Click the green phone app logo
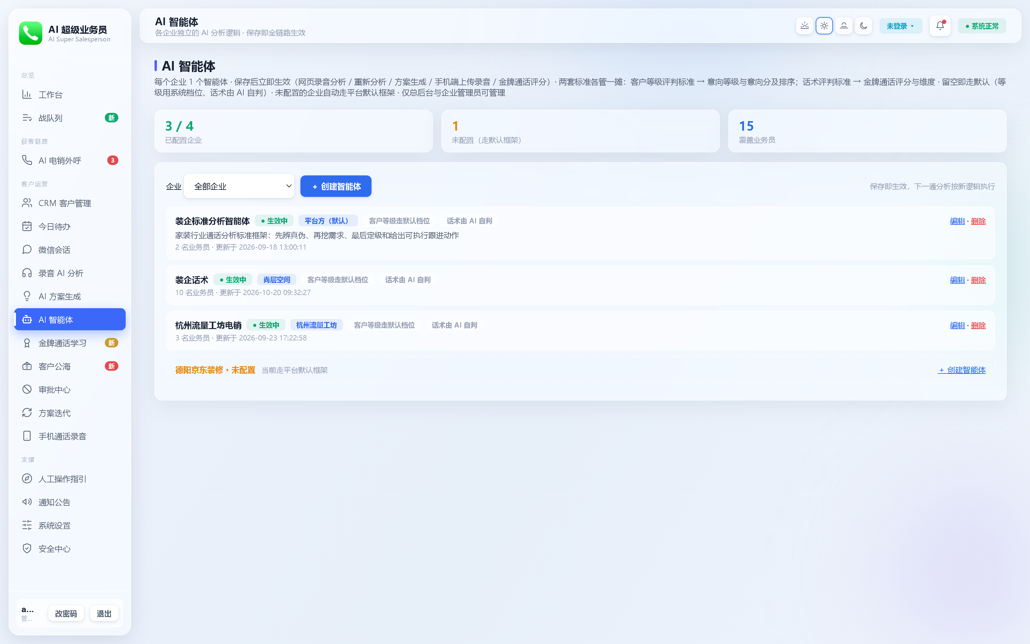1030x644 pixels. click(31, 33)
